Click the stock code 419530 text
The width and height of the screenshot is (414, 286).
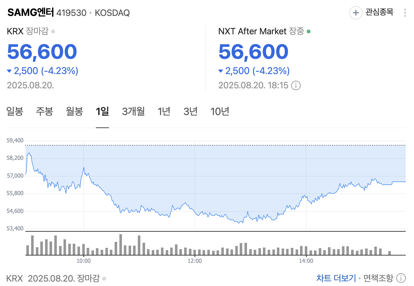[x=71, y=13]
